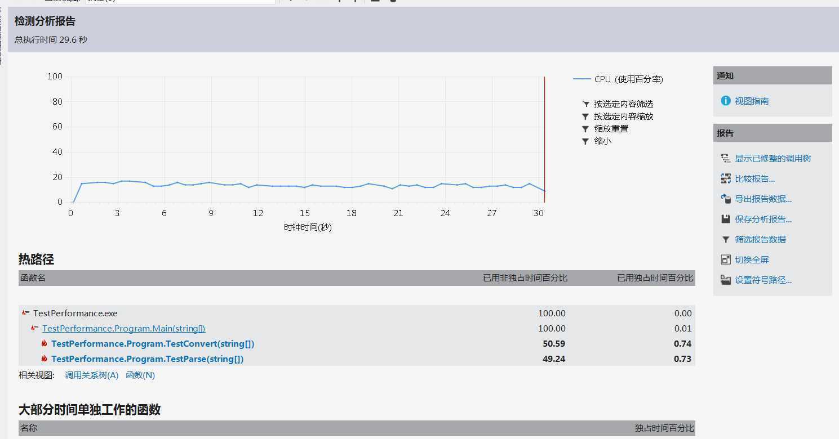Click the flame icon beside TestConvert
The image size is (839, 439).
pyautogui.click(x=44, y=343)
